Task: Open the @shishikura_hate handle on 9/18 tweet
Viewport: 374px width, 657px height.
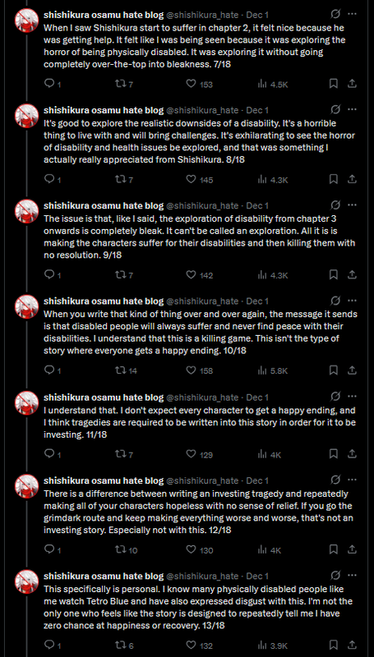Action: [202, 206]
